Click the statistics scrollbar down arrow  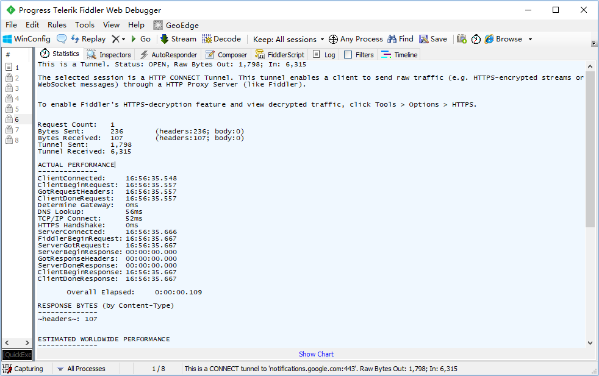[x=590, y=343]
